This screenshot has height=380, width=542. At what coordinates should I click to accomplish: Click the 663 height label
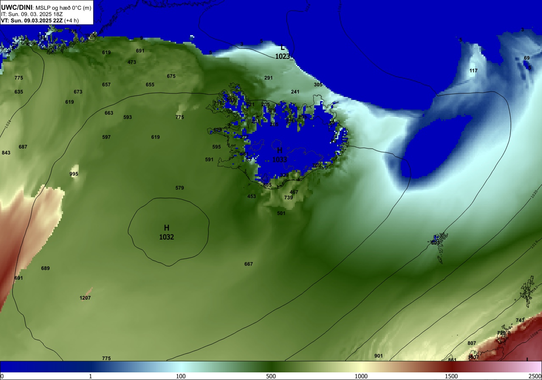pyautogui.click(x=109, y=113)
